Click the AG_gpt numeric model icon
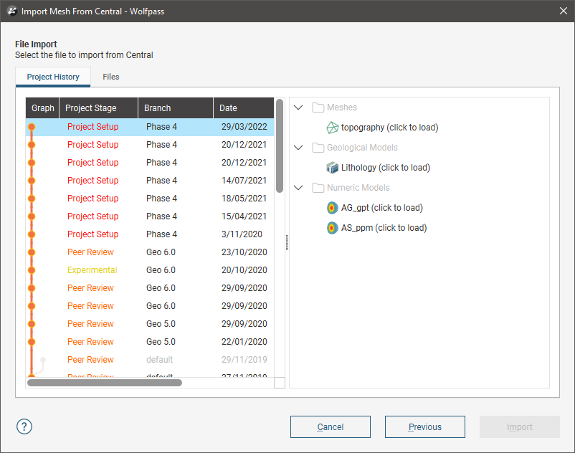This screenshot has height=453, width=575. 333,208
